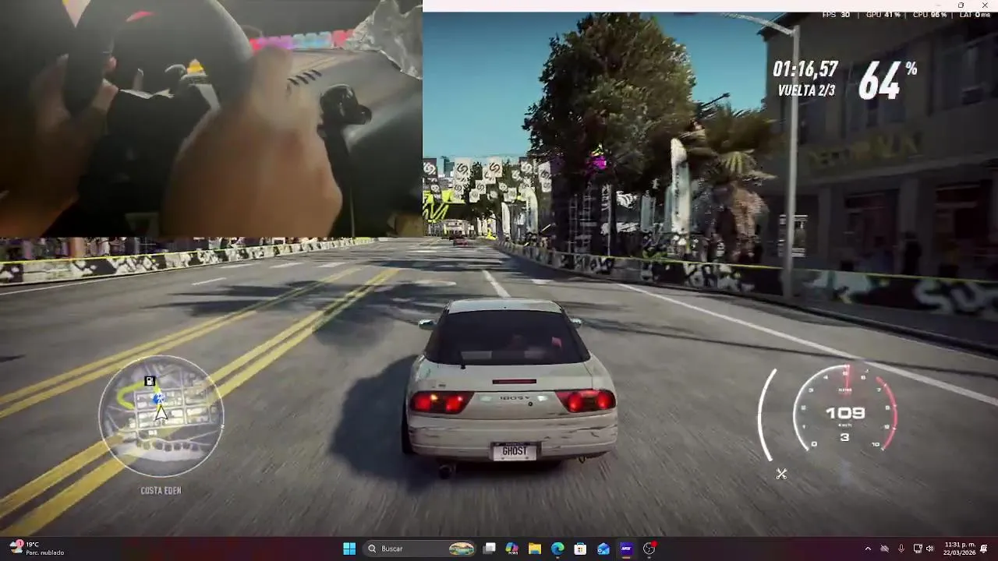
Task: Open Microsoft Store from the taskbar
Action: pos(580,549)
